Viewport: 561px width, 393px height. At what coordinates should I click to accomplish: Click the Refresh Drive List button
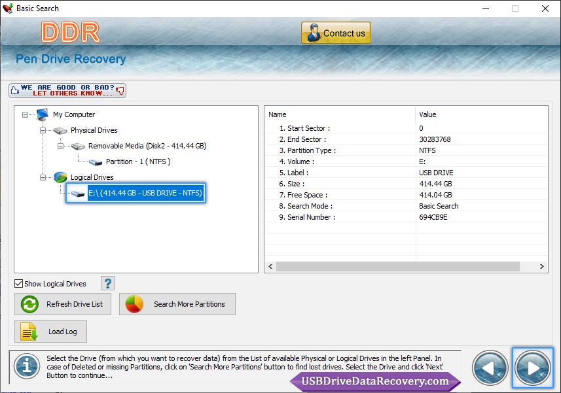(x=63, y=304)
